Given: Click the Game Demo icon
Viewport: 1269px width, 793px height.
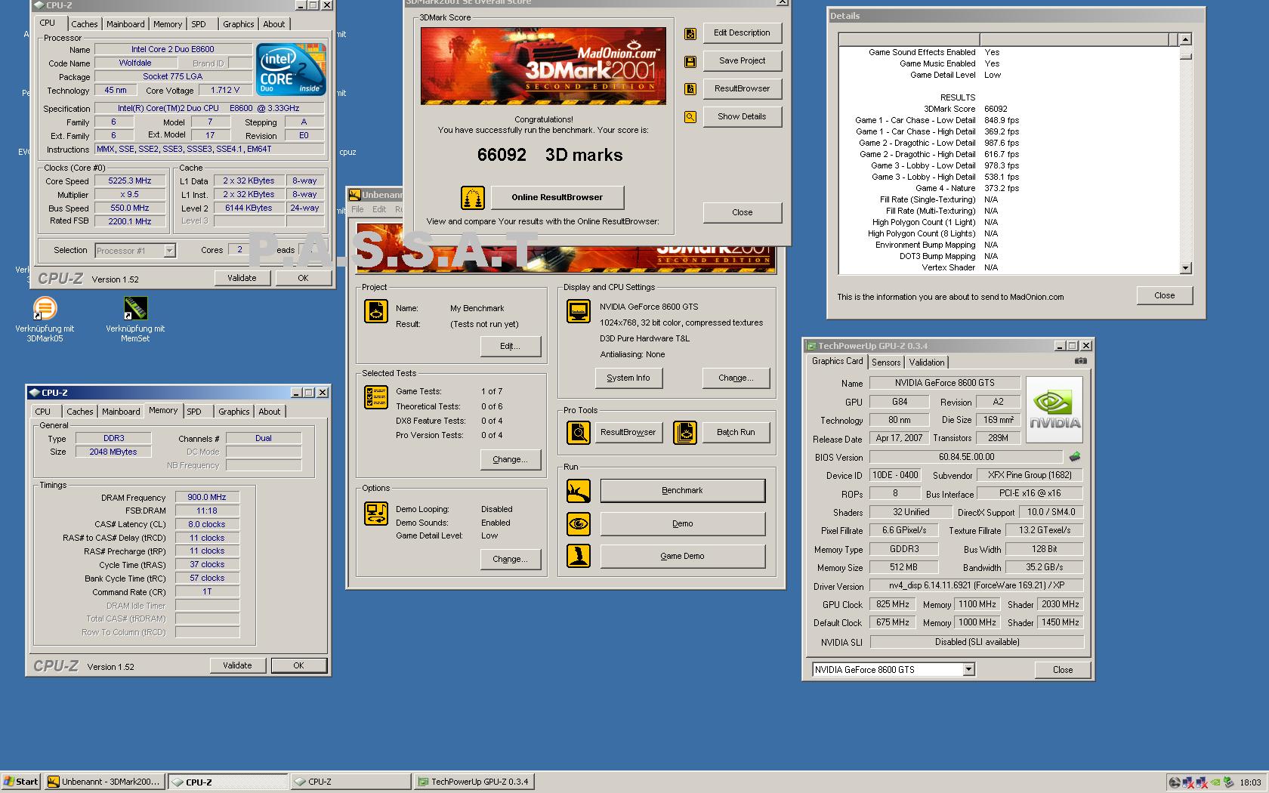Looking at the screenshot, I should click(579, 557).
